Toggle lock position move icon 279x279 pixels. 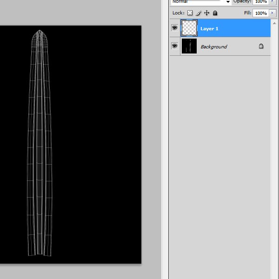pyautogui.click(x=206, y=13)
